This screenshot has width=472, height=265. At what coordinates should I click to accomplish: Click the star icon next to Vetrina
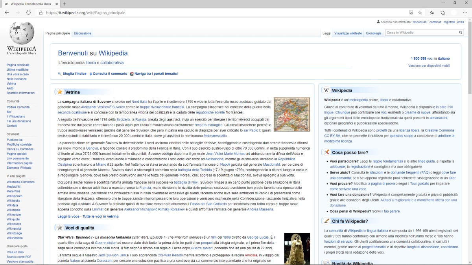[x=59, y=92]
